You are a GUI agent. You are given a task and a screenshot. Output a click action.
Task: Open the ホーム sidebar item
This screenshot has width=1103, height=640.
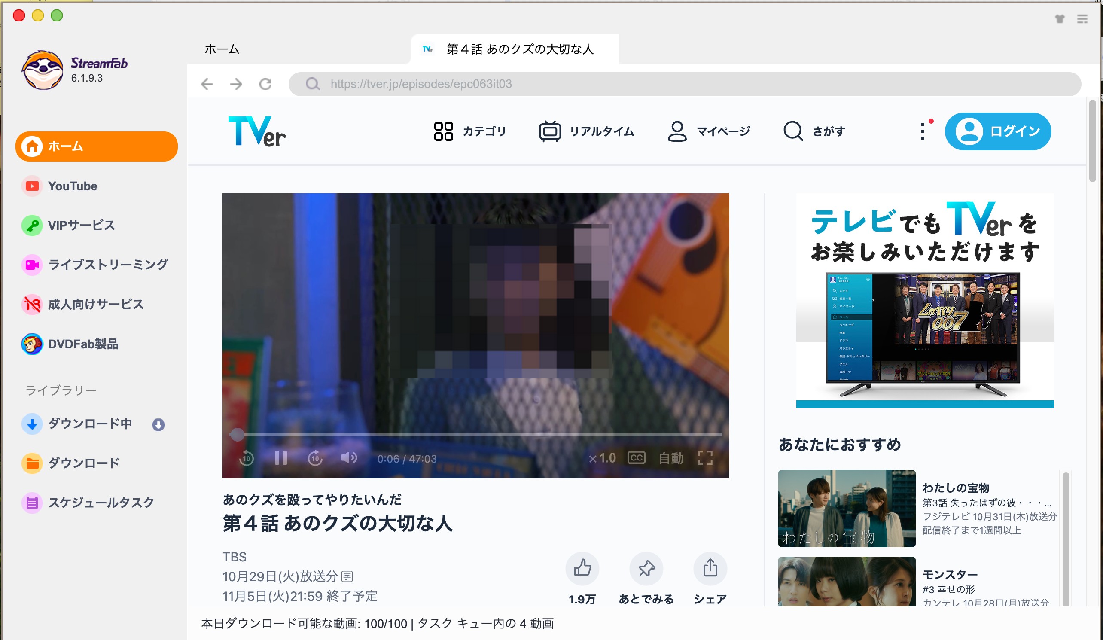tap(96, 146)
